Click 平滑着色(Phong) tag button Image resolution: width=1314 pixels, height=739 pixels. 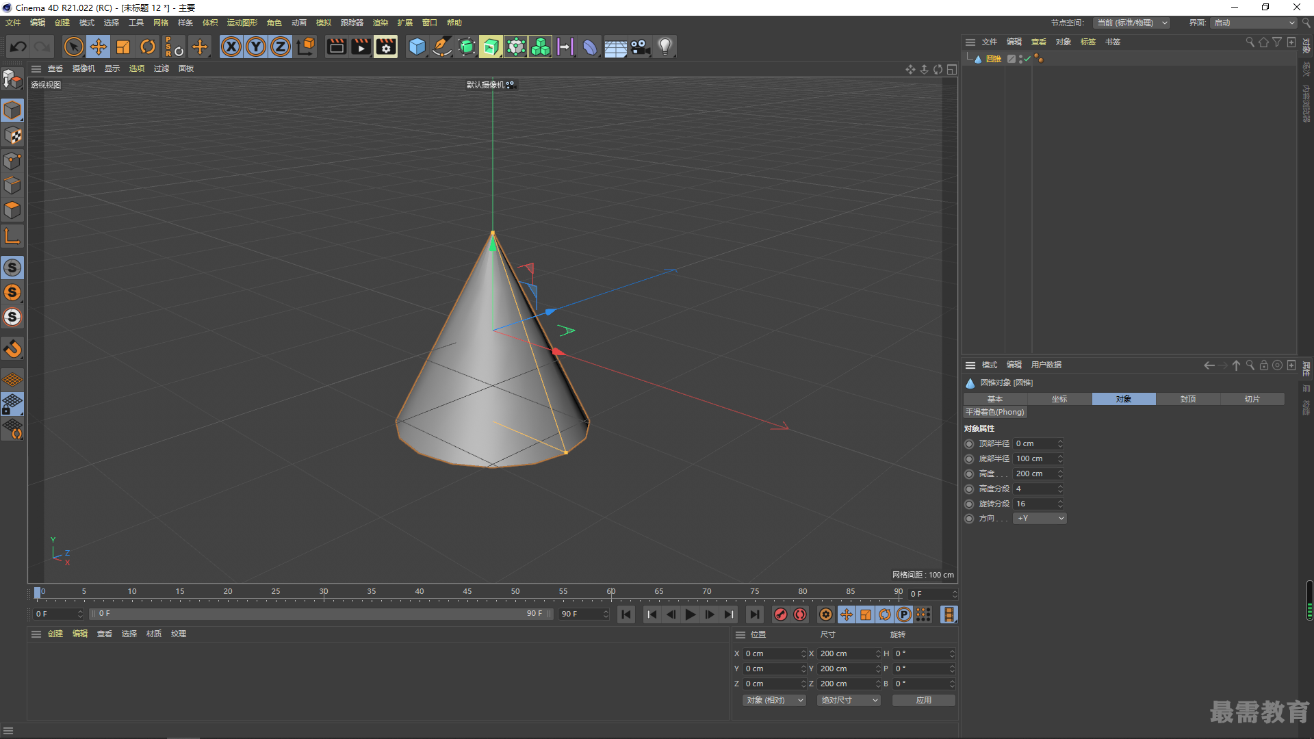pos(995,413)
